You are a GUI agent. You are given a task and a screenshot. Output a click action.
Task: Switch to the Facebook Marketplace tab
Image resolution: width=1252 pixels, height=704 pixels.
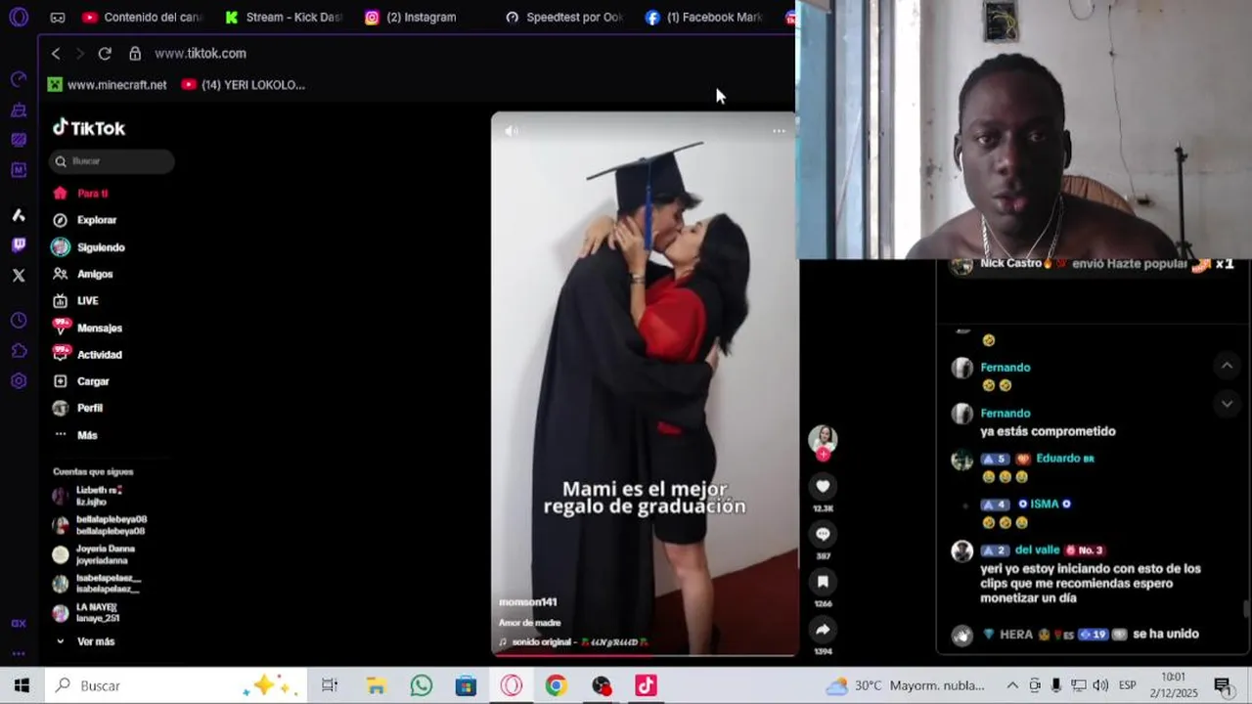click(x=704, y=17)
